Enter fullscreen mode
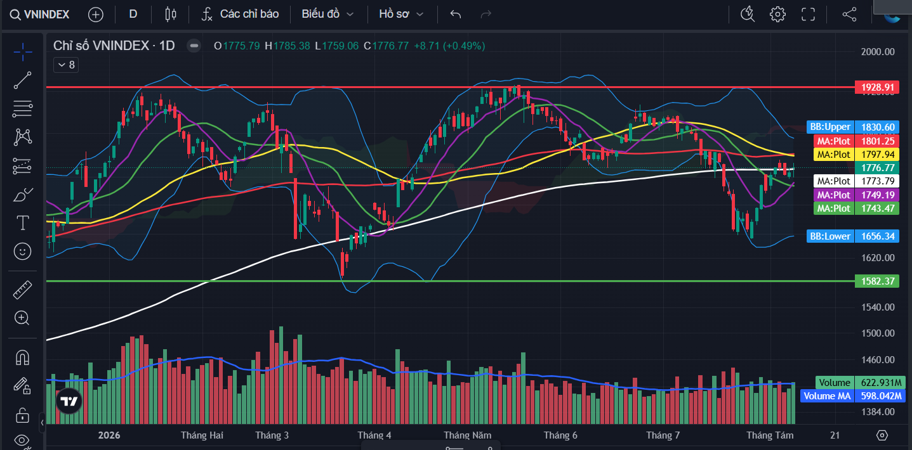 pos(808,14)
